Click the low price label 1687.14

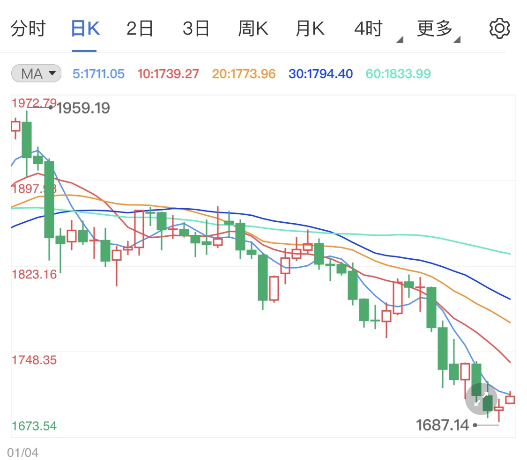442,425
